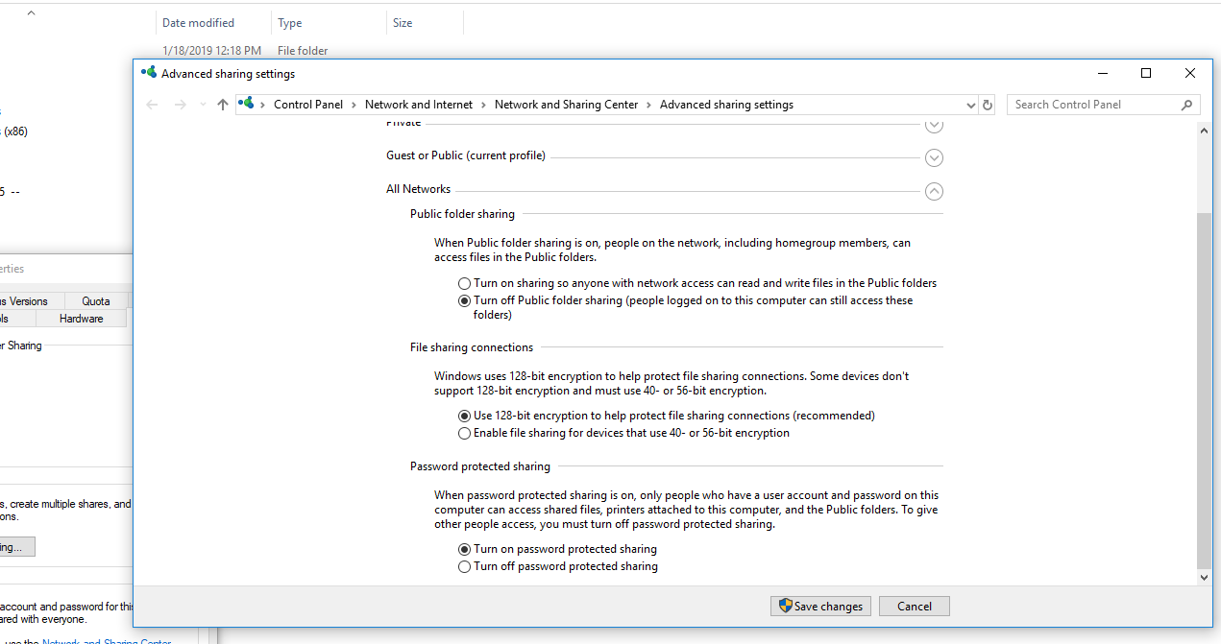Click Save changes button

tap(820, 606)
